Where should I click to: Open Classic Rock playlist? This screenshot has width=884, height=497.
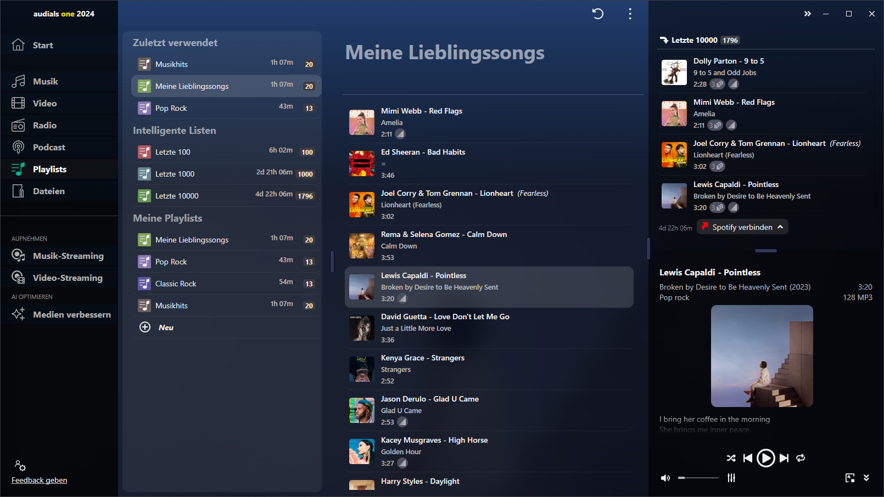pyautogui.click(x=226, y=284)
